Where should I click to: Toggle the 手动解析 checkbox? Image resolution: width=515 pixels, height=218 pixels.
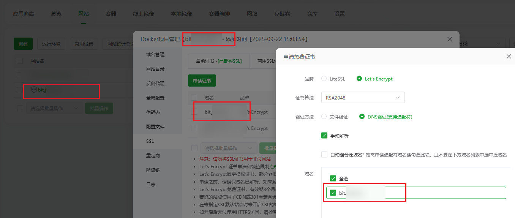coord(324,136)
